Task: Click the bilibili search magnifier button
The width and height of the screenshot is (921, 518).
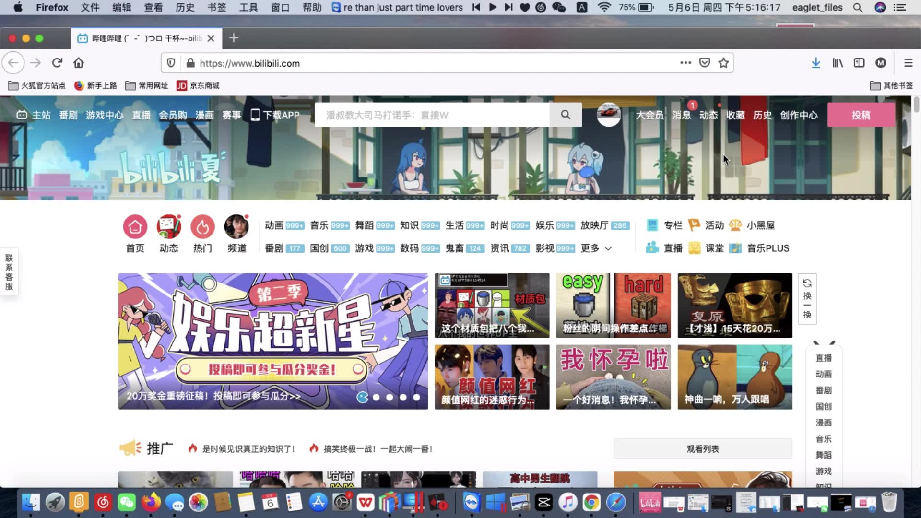Action: 566,115
